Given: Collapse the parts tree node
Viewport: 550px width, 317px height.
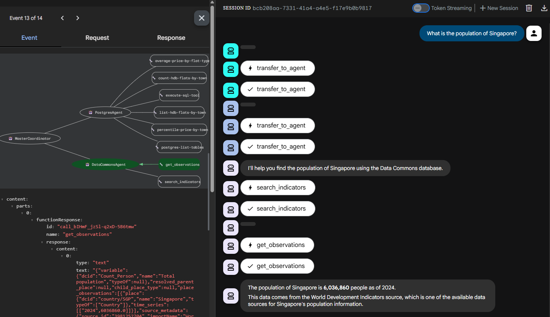Looking at the screenshot, I should (x=12, y=206).
